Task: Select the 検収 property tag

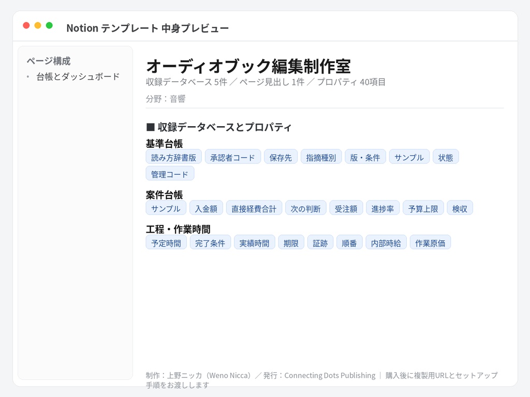Action: click(460, 208)
